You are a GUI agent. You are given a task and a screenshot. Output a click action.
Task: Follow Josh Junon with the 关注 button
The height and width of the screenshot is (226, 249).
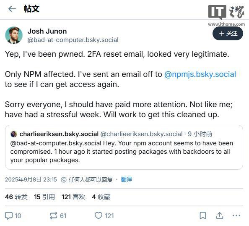[228, 34]
